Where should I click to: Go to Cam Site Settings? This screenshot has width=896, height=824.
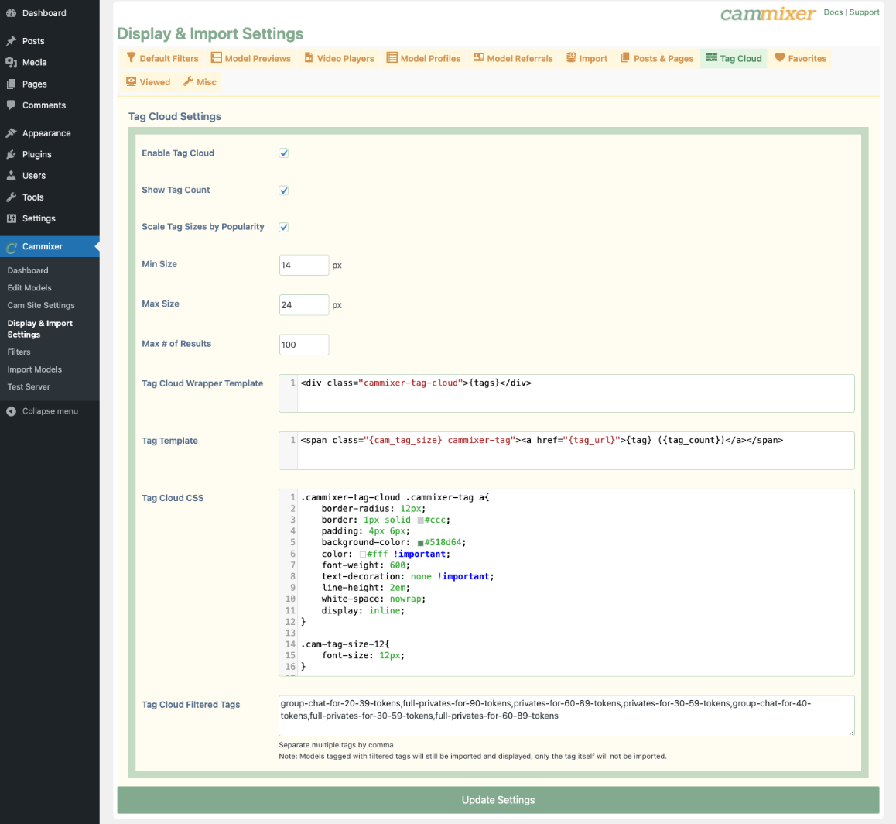[41, 305]
